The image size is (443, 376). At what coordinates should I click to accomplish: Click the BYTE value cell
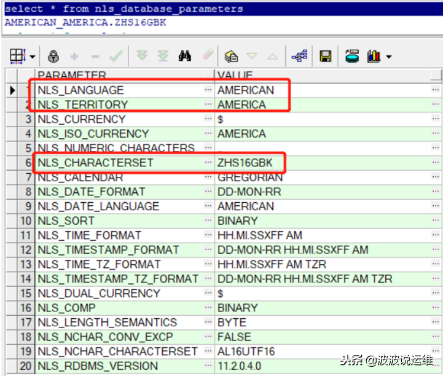(x=327, y=323)
